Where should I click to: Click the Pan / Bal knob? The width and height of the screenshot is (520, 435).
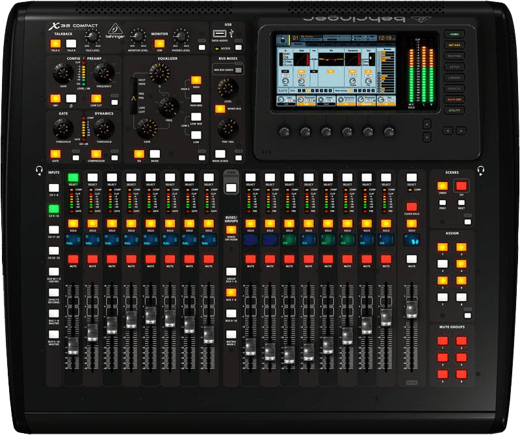pos(228,129)
